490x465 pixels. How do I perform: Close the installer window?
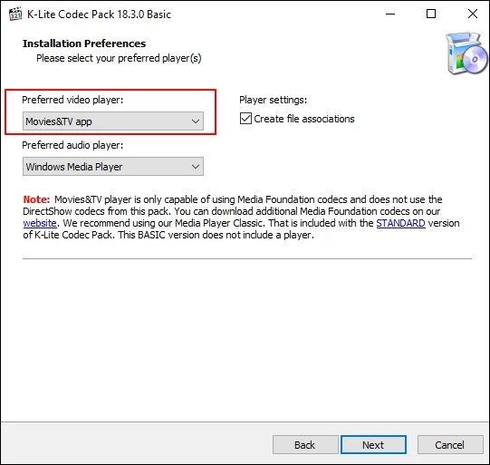(x=473, y=14)
